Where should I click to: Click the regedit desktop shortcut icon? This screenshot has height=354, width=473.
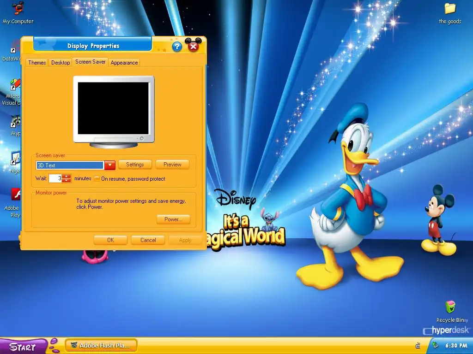15,158
